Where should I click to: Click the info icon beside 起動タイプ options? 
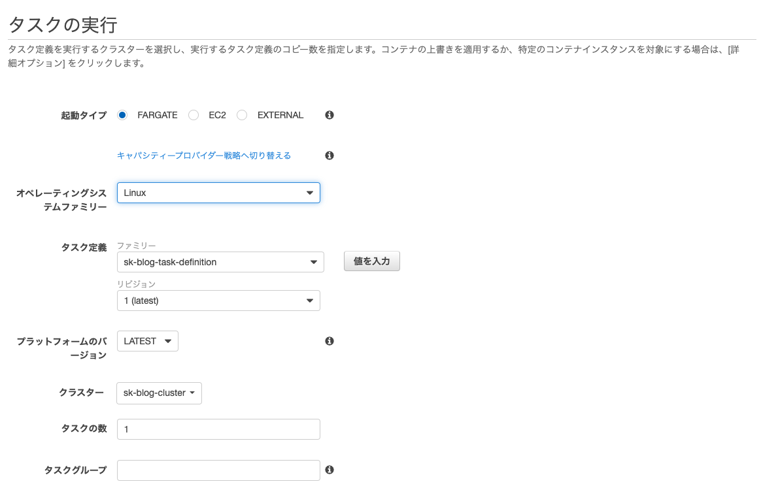[x=330, y=115]
